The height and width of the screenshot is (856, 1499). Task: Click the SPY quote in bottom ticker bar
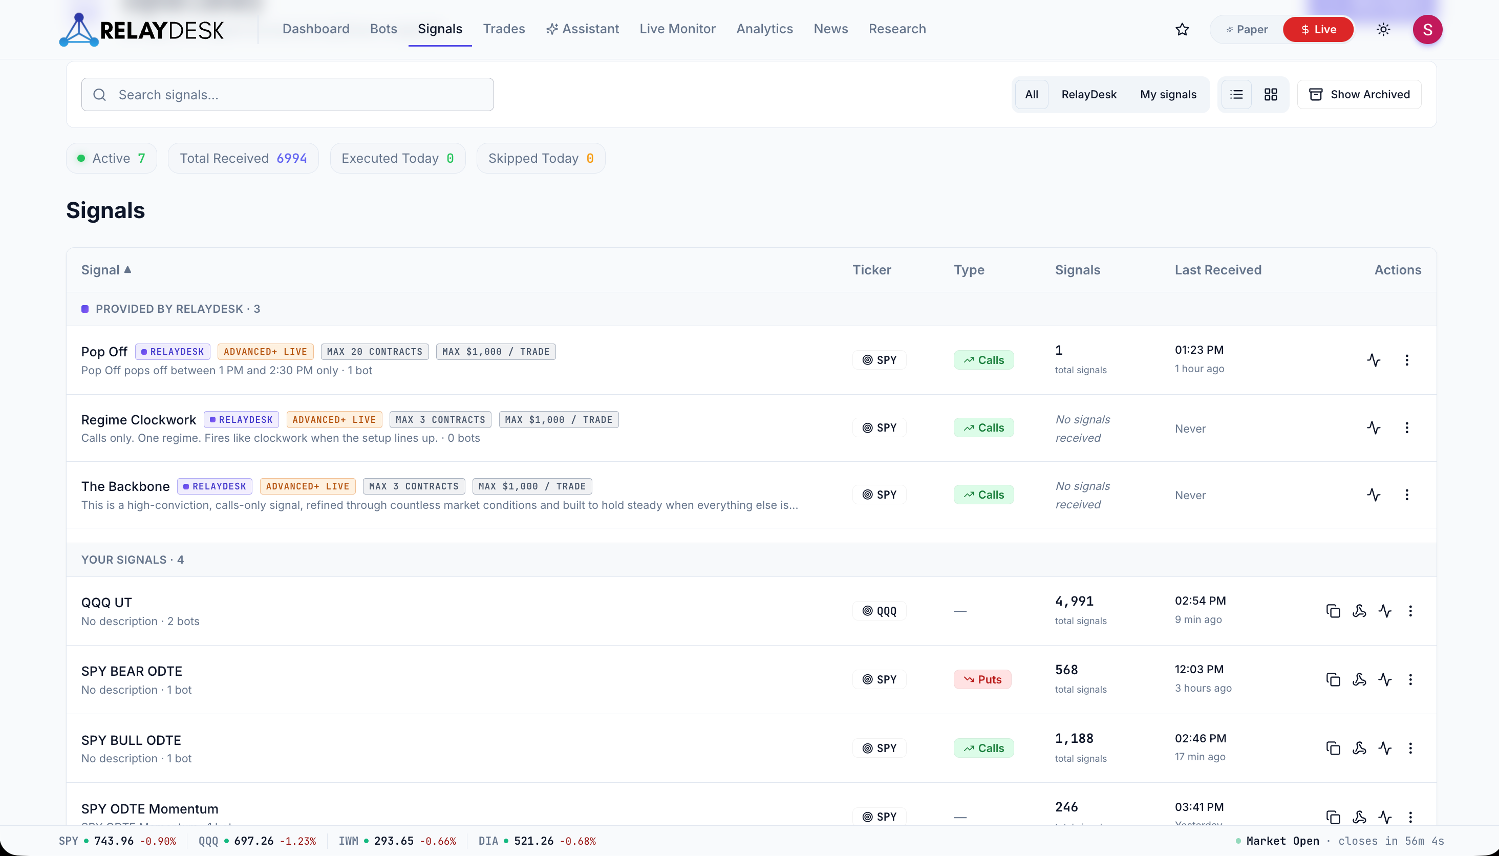click(x=117, y=841)
